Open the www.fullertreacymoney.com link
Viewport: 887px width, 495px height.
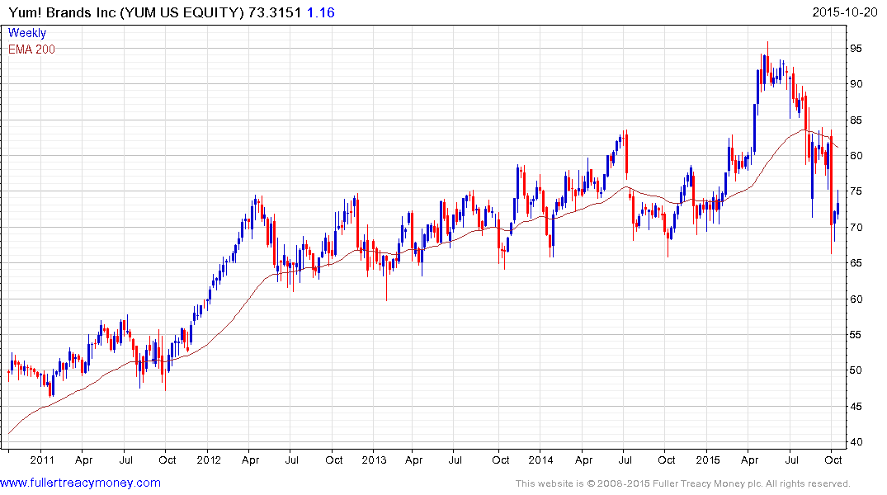[80, 483]
